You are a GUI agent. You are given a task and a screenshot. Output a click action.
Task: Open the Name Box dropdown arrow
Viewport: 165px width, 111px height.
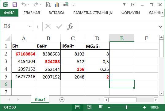tap(30, 26)
